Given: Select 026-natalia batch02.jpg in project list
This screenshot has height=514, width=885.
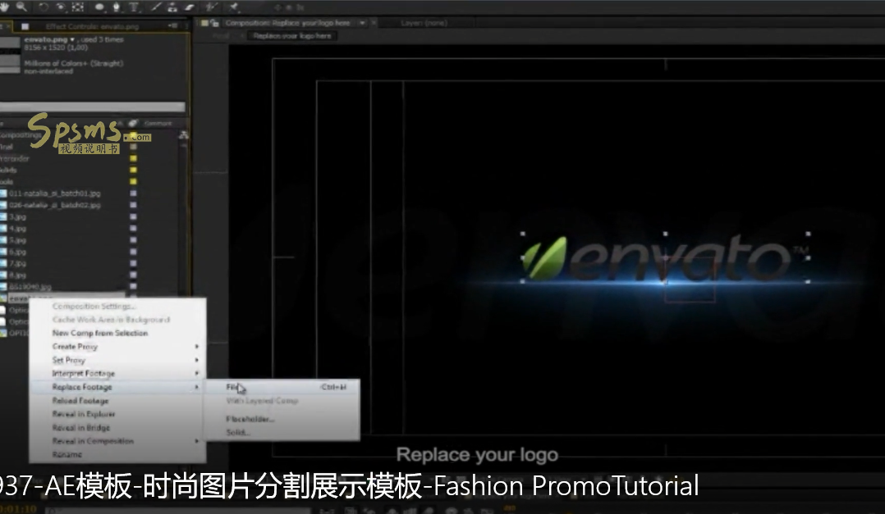Looking at the screenshot, I should [55, 205].
